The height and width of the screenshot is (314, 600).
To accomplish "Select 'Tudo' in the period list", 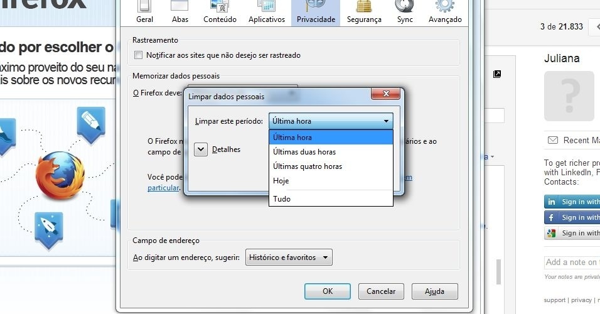I will [331, 198].
